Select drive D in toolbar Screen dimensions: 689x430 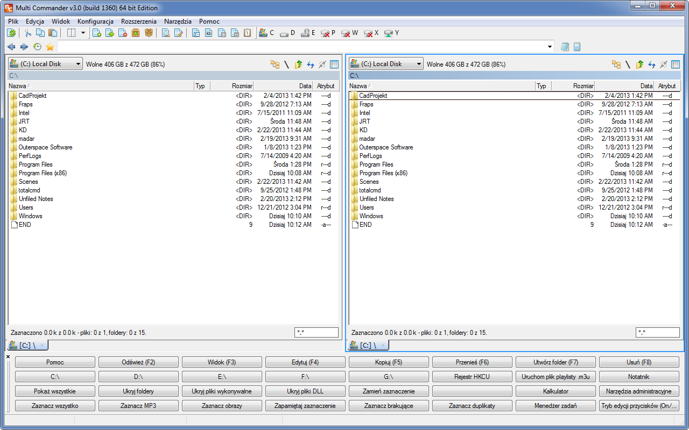click(x=287, y=33)
